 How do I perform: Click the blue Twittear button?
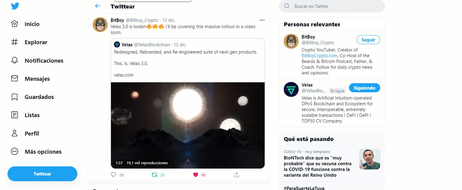(42, 174)
